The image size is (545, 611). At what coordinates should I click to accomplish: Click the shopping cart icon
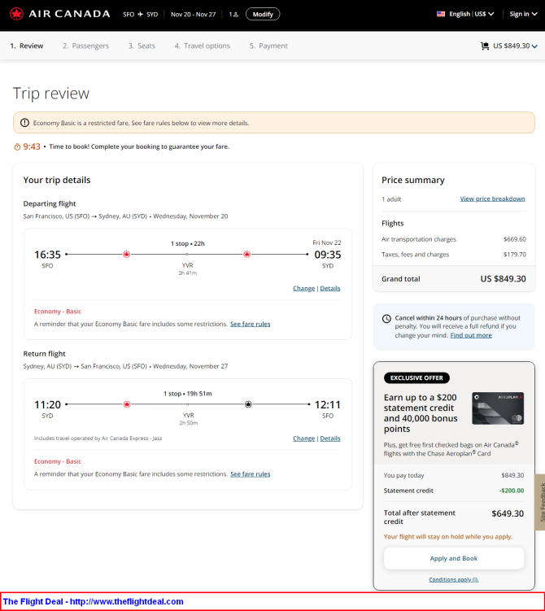tap(485, 46)
